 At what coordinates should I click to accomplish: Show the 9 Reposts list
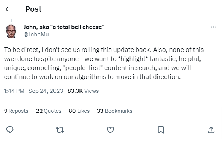pos(16,111)
